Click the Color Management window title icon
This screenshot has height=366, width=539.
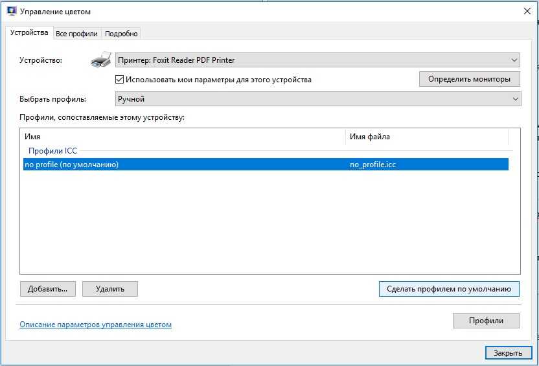pyautogui.click(x=11, y=12)
